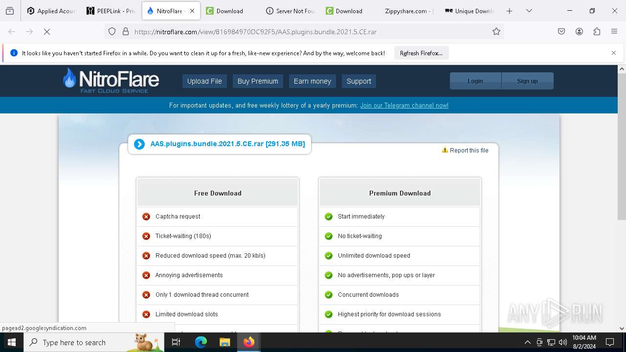This screenshot has height=352, width=626.
Task: Close the NitroFlare tab
Action: [192, 11]
